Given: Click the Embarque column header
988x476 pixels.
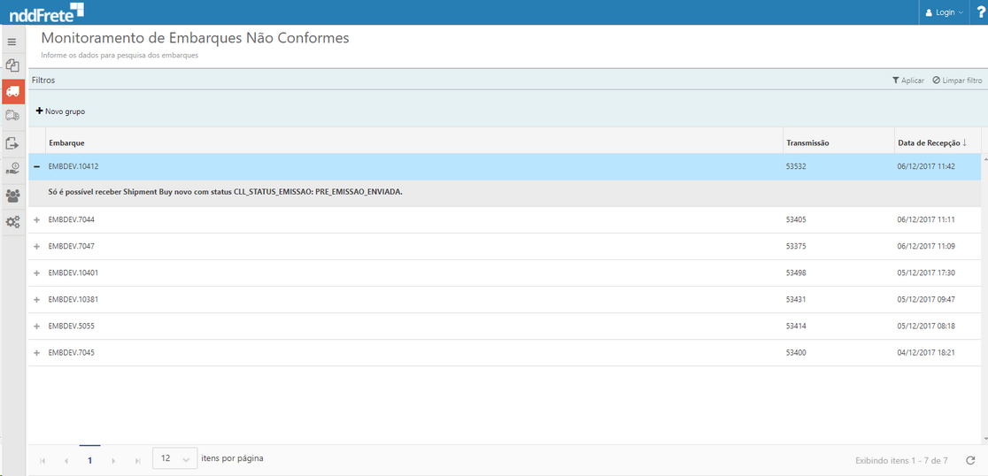Looking at the screenshot, I should point(67,142).
